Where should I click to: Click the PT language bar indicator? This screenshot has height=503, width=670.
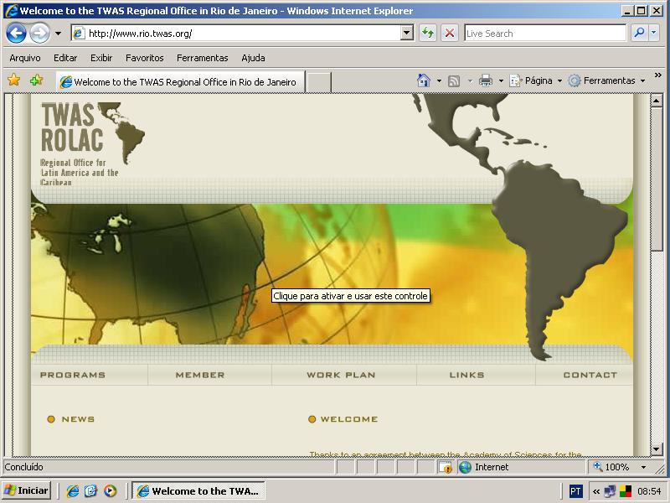pyautogui.click(x=575, y=491)
